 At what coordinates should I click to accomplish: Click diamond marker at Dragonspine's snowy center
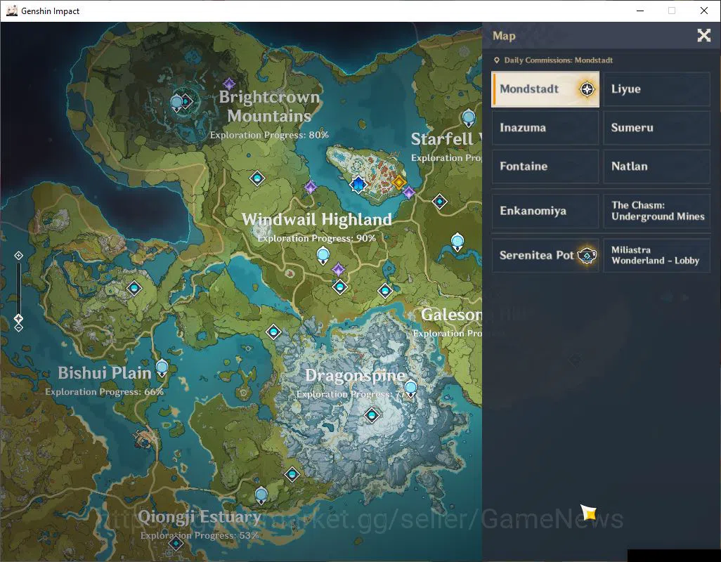tap(372, 415)
